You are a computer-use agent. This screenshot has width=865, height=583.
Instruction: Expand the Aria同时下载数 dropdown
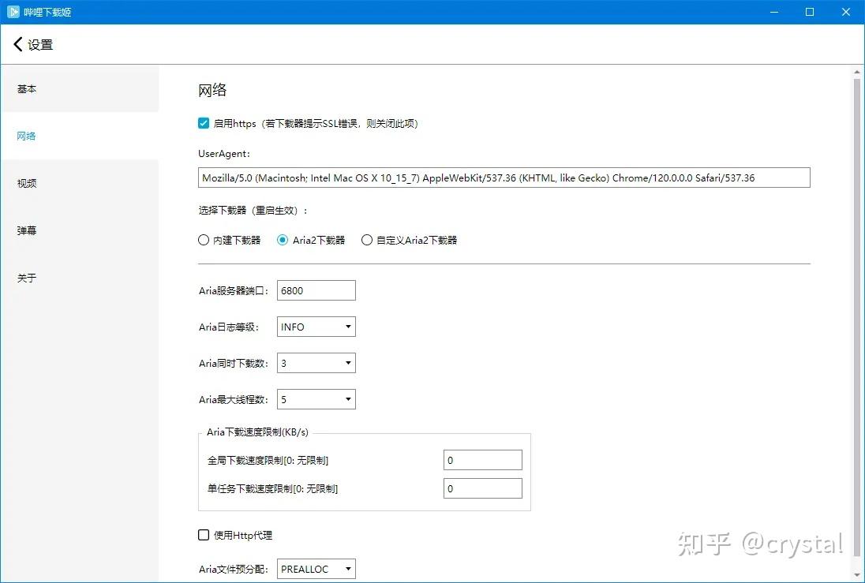(x=316, y=363)
